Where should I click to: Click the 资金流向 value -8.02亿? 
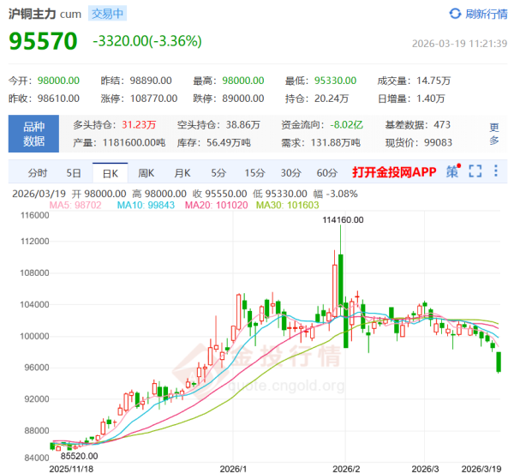coord(346,125)
